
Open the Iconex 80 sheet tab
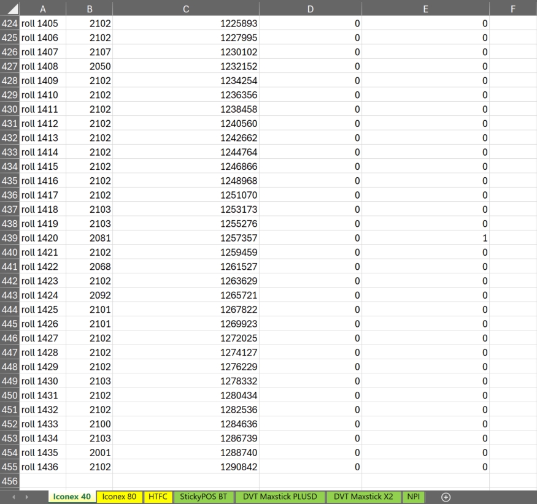(x=119, y=497)
